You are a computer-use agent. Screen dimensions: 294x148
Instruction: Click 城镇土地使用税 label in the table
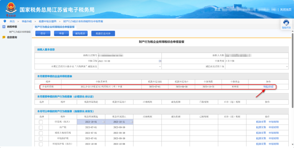(x=63, y=133)
